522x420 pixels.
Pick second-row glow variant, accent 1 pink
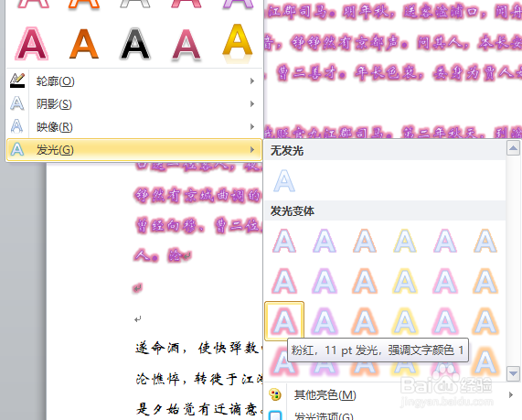(x=284, y=281)
